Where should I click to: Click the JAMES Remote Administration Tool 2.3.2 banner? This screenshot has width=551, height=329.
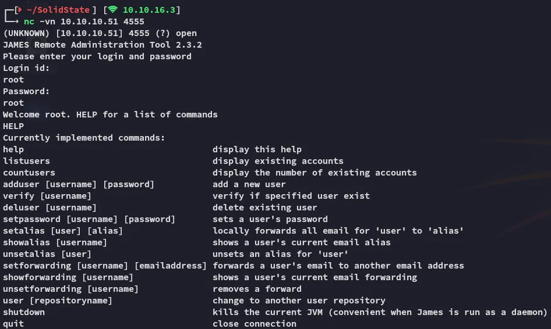[x=103, y=45]
